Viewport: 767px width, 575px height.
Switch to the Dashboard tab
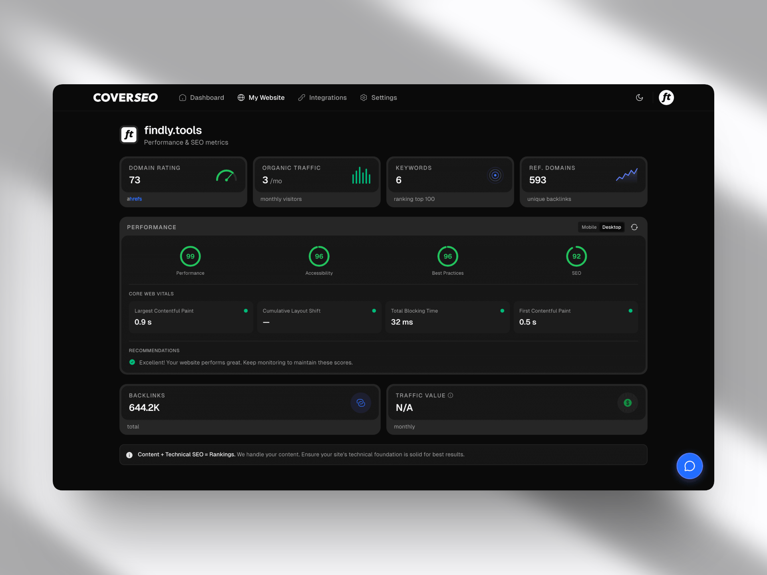207,97
